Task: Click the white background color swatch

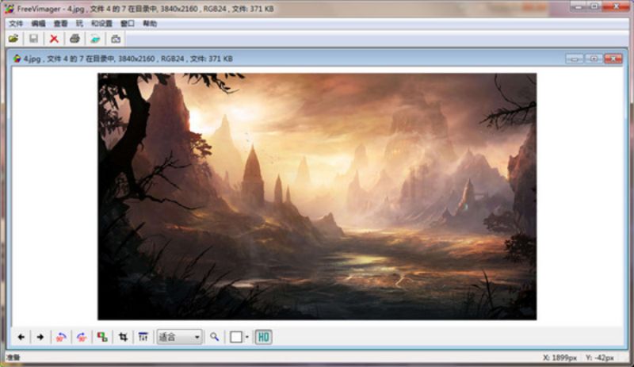Action: point(236,337)
